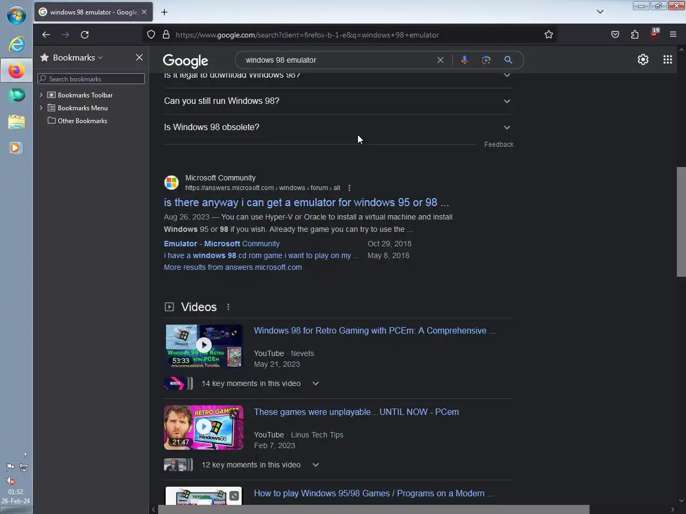
Task: Expand 'Is Windows 98 obsolete?' question
Action: (338, 127)
